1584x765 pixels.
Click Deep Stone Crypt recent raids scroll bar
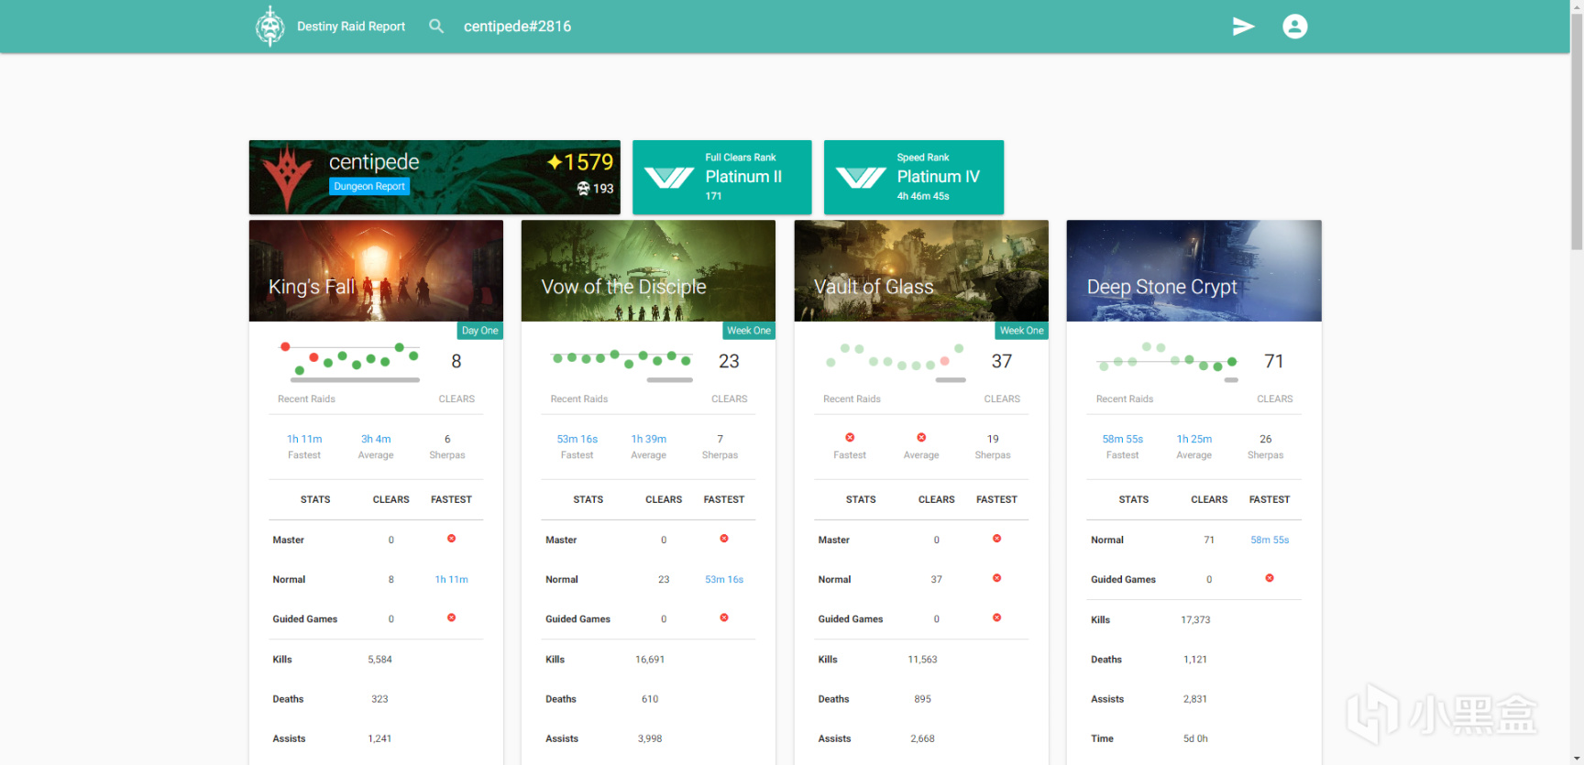coord(1231,379)
